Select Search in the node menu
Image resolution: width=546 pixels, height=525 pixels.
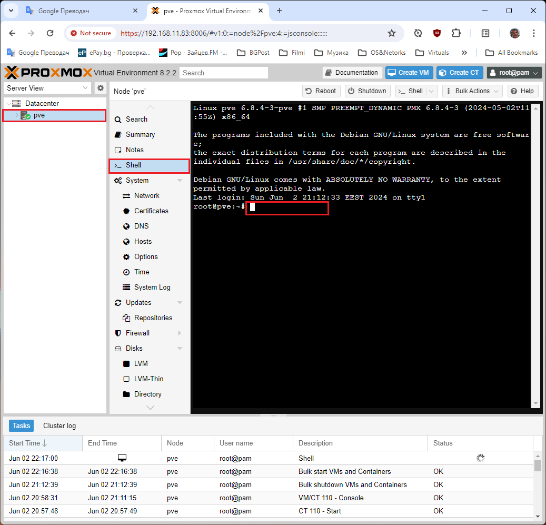click(150, 120)
